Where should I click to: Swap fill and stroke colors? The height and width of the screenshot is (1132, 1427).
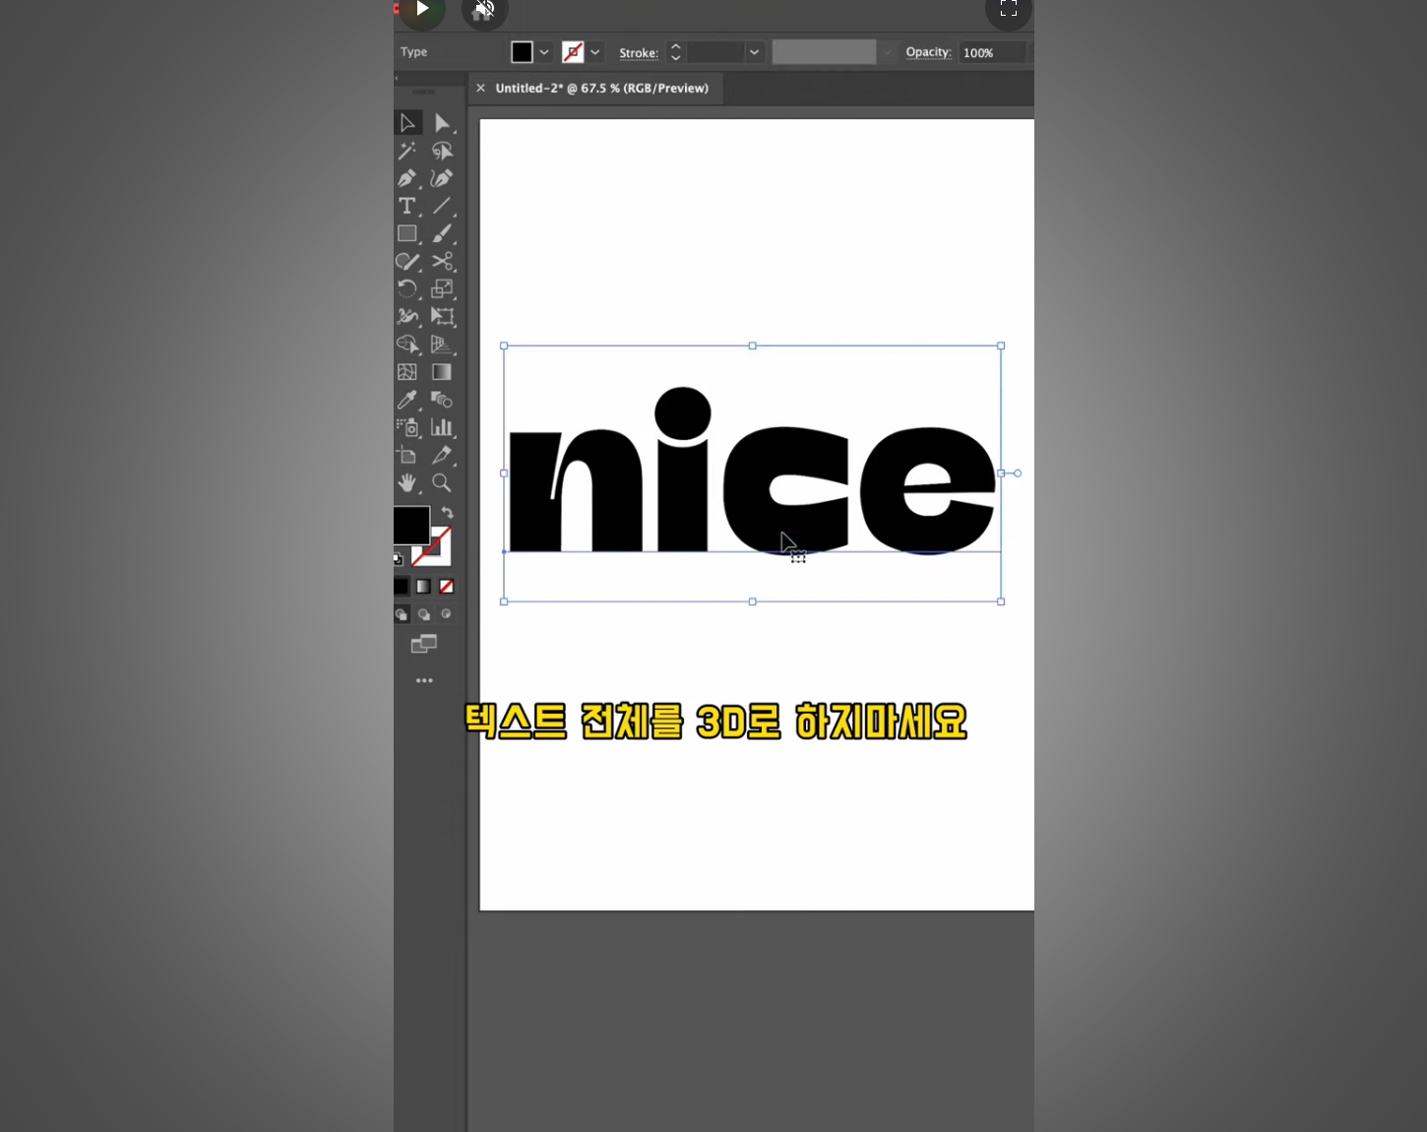[448, 513]
